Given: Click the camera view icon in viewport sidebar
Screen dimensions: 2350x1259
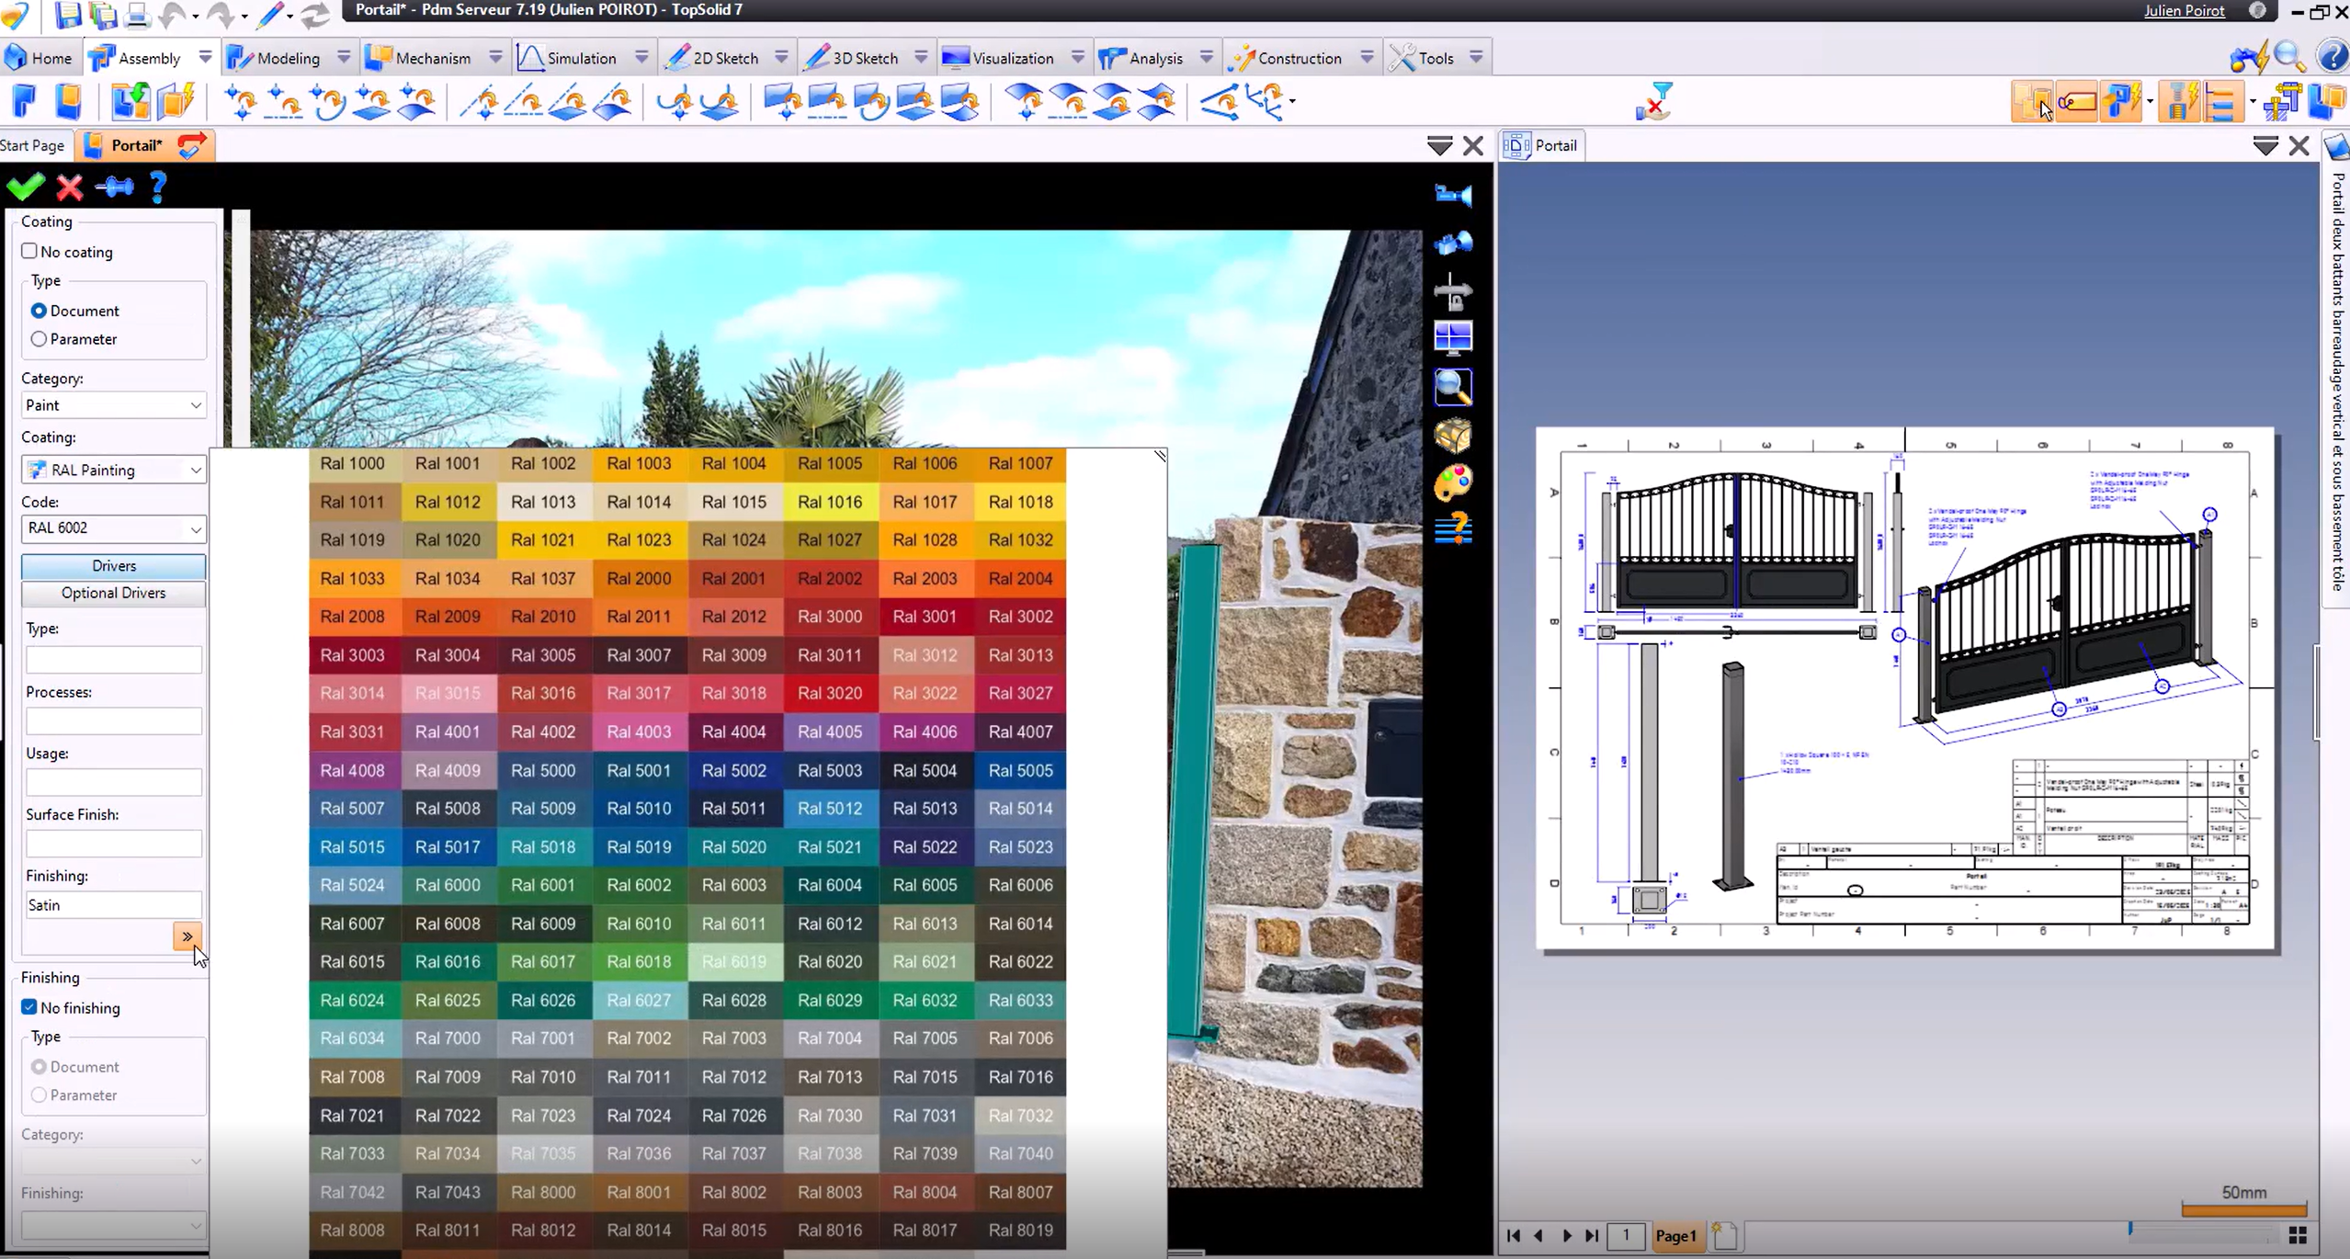Looking at the screenshot, I should click(x=1452, y=195).
